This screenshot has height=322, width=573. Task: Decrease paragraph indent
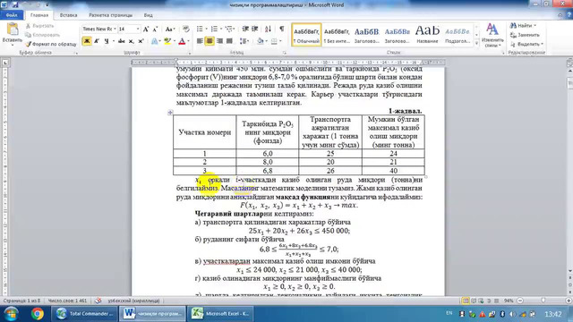click(x=245, y=29)
